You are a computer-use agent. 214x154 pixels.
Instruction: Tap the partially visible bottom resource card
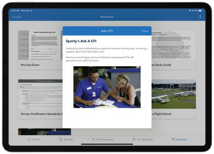45,132
